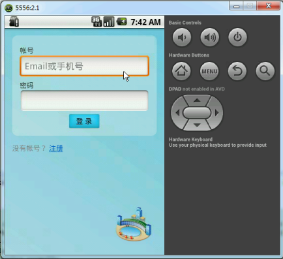
Task: Click the 密码 label
Action: click(27, 85)
